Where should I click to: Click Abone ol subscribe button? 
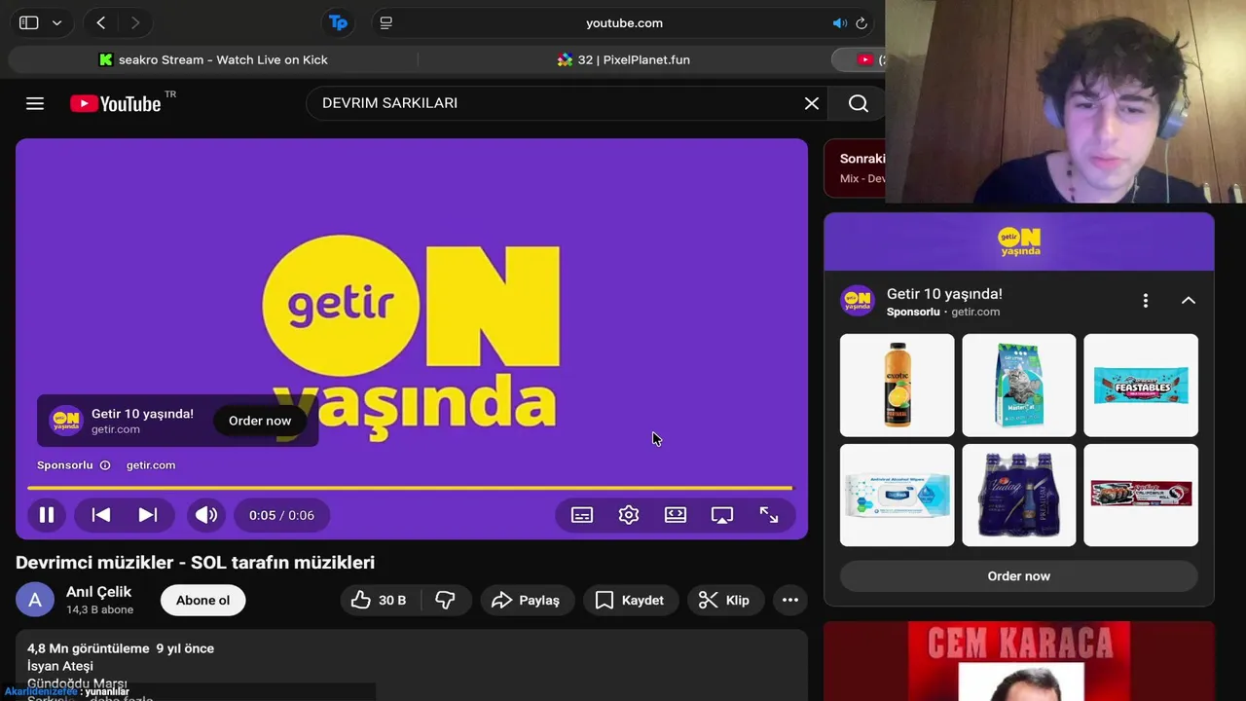coord(202,600)
